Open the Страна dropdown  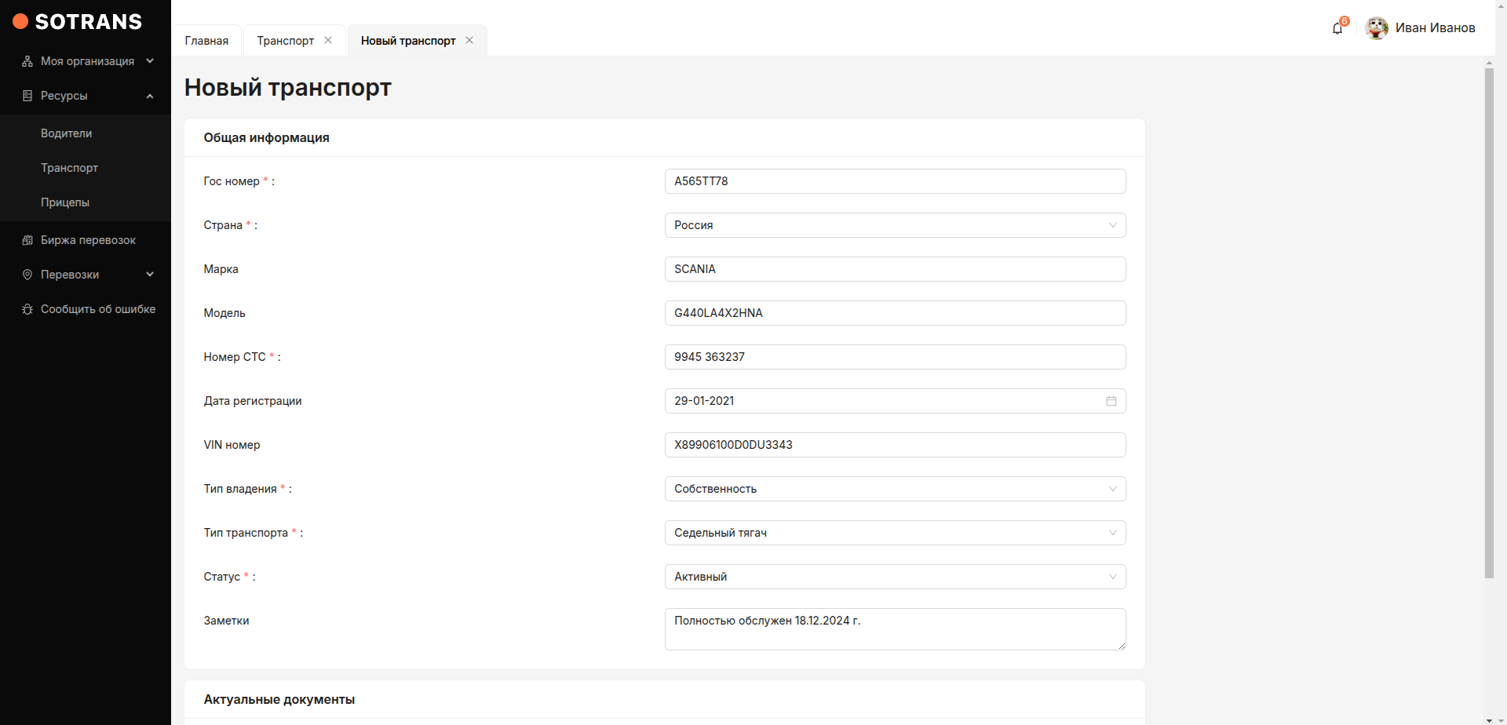pos(895,225)
